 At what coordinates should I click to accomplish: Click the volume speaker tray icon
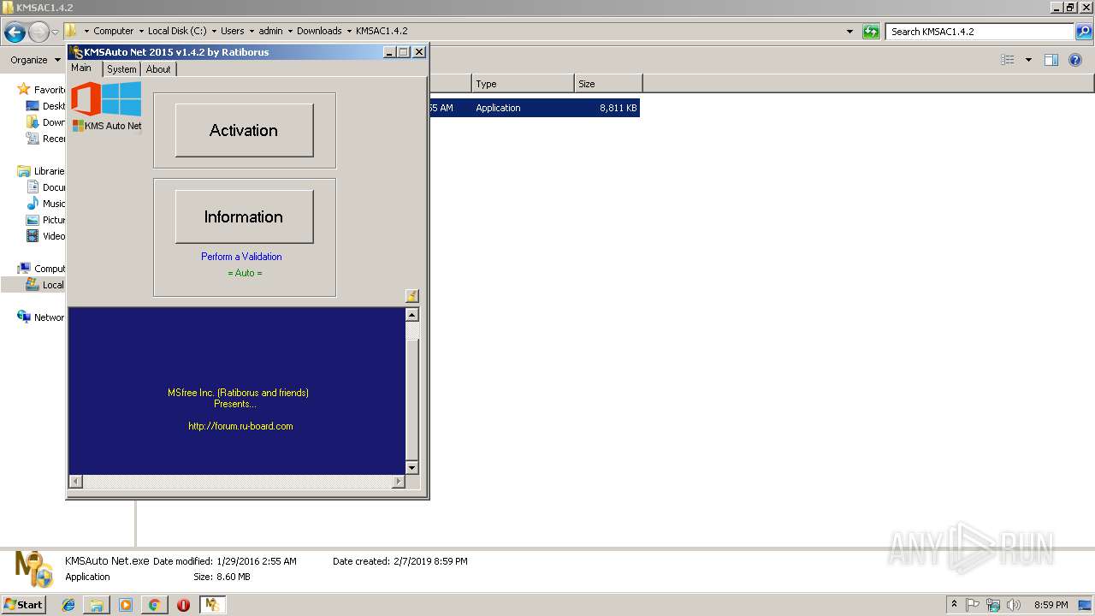(x=1014, y=605)
